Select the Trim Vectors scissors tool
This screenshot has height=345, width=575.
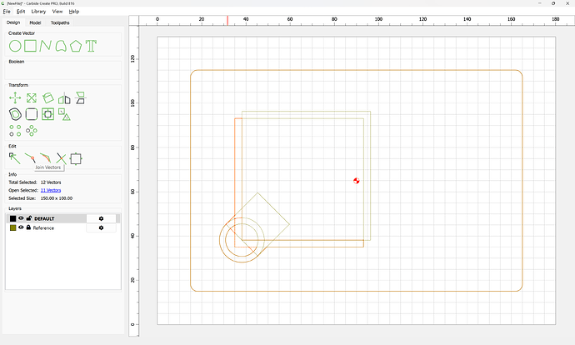point(61,158)
